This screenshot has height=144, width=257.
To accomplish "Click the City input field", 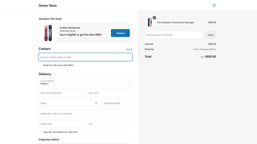I will pos(109,124).
